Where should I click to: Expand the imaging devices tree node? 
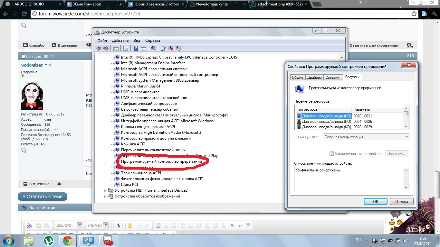click(105, 197)
